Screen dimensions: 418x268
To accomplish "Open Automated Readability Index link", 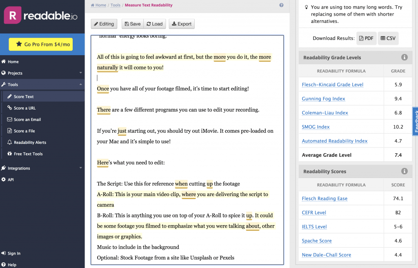I will tap(335, 141).
